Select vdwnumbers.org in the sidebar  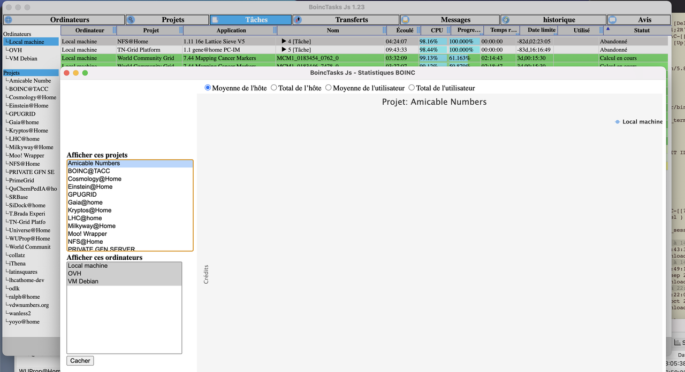(29, 305)
